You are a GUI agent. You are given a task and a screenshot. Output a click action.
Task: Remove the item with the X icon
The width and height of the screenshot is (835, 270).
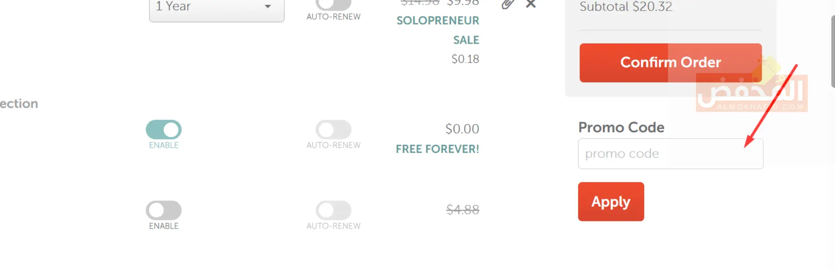[531, 4]
